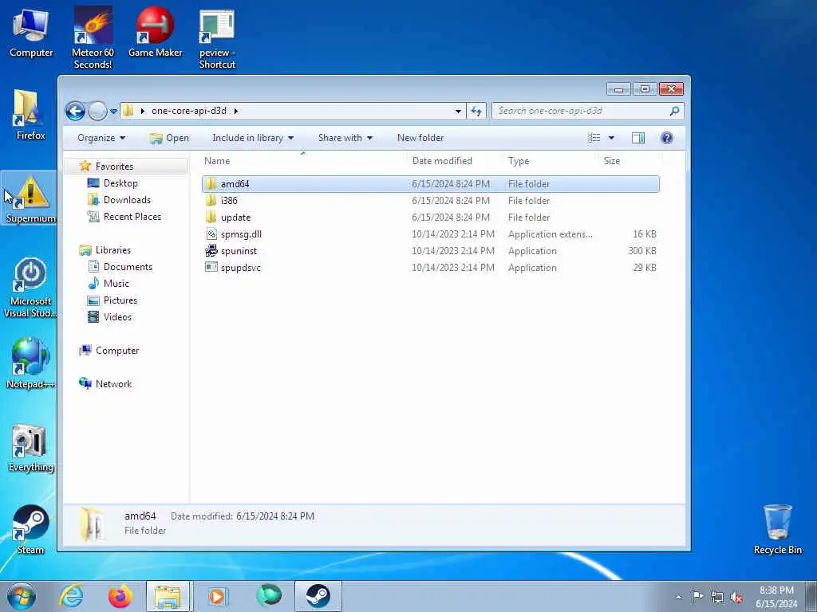Open Videos library in navigation pane
Viewport: 817px width, 612px height.
coord(117,316)
